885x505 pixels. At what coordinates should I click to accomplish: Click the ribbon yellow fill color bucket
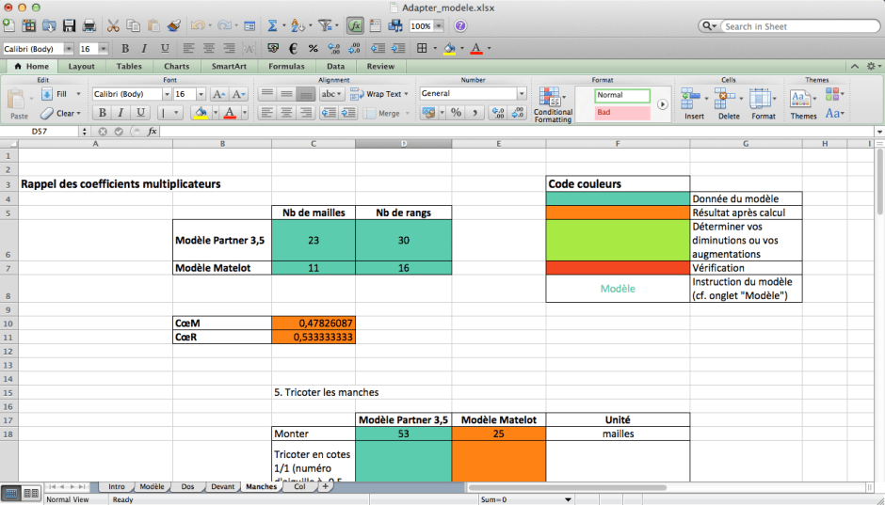coord(200,113)
